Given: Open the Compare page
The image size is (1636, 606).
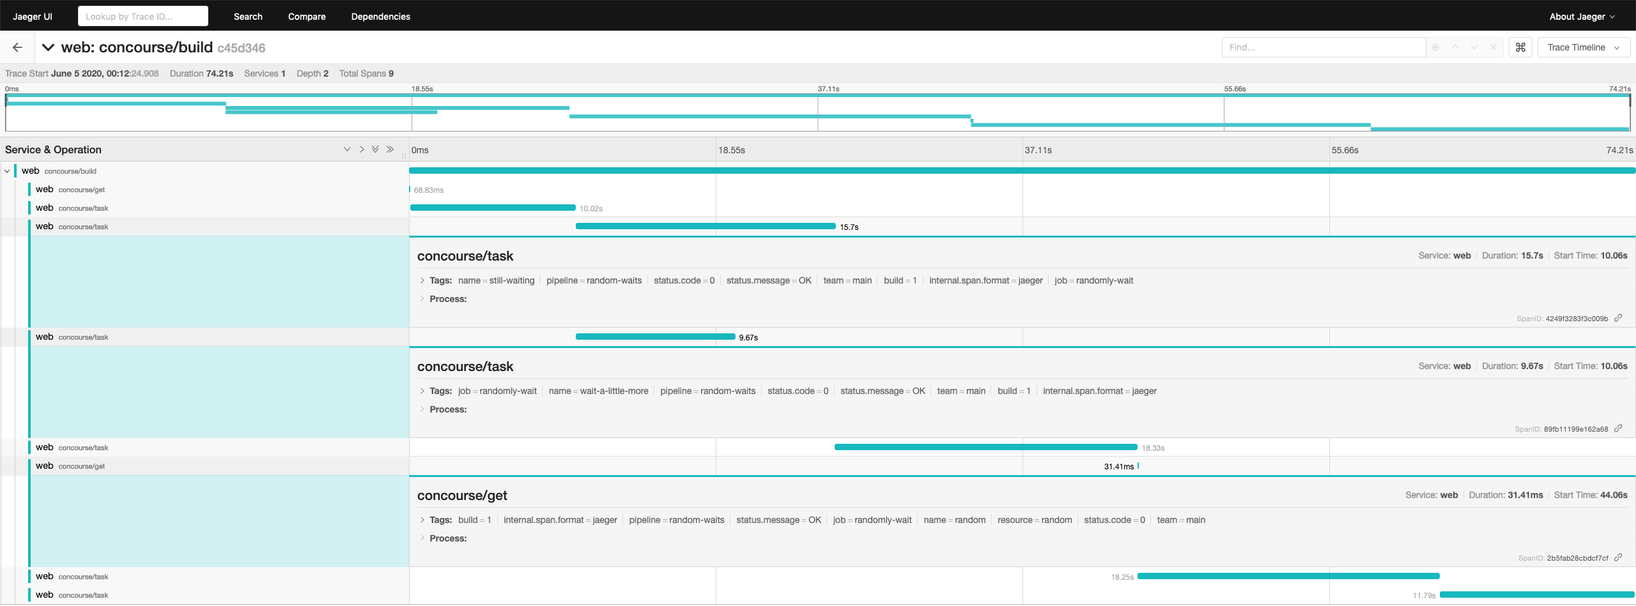Looking at the screenshot, I should click(307, 17).
